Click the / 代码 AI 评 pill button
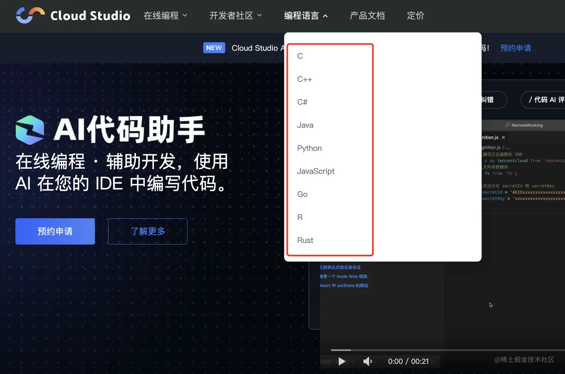Image resolution: width=565 pixels, height=374 pixels. [543, 100]
